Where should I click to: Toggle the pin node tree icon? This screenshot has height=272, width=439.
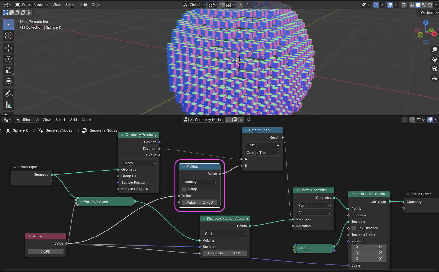[249, 120]
